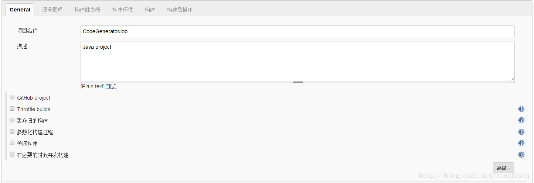Go to the 构建环境 tab

(122, 10)
